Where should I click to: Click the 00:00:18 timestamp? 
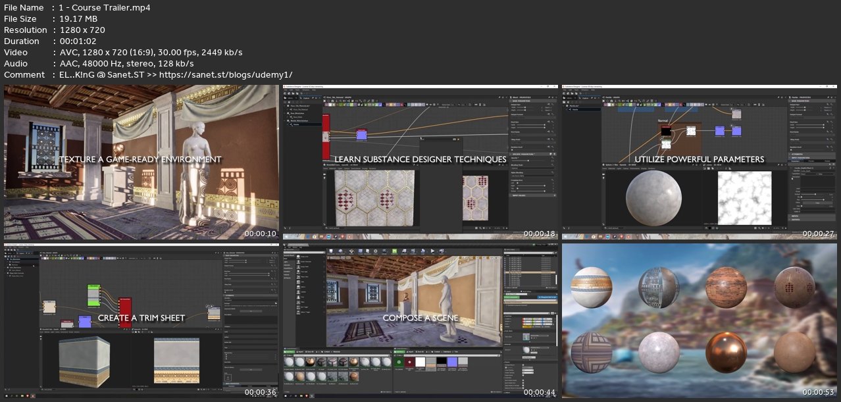click(540, 234)
